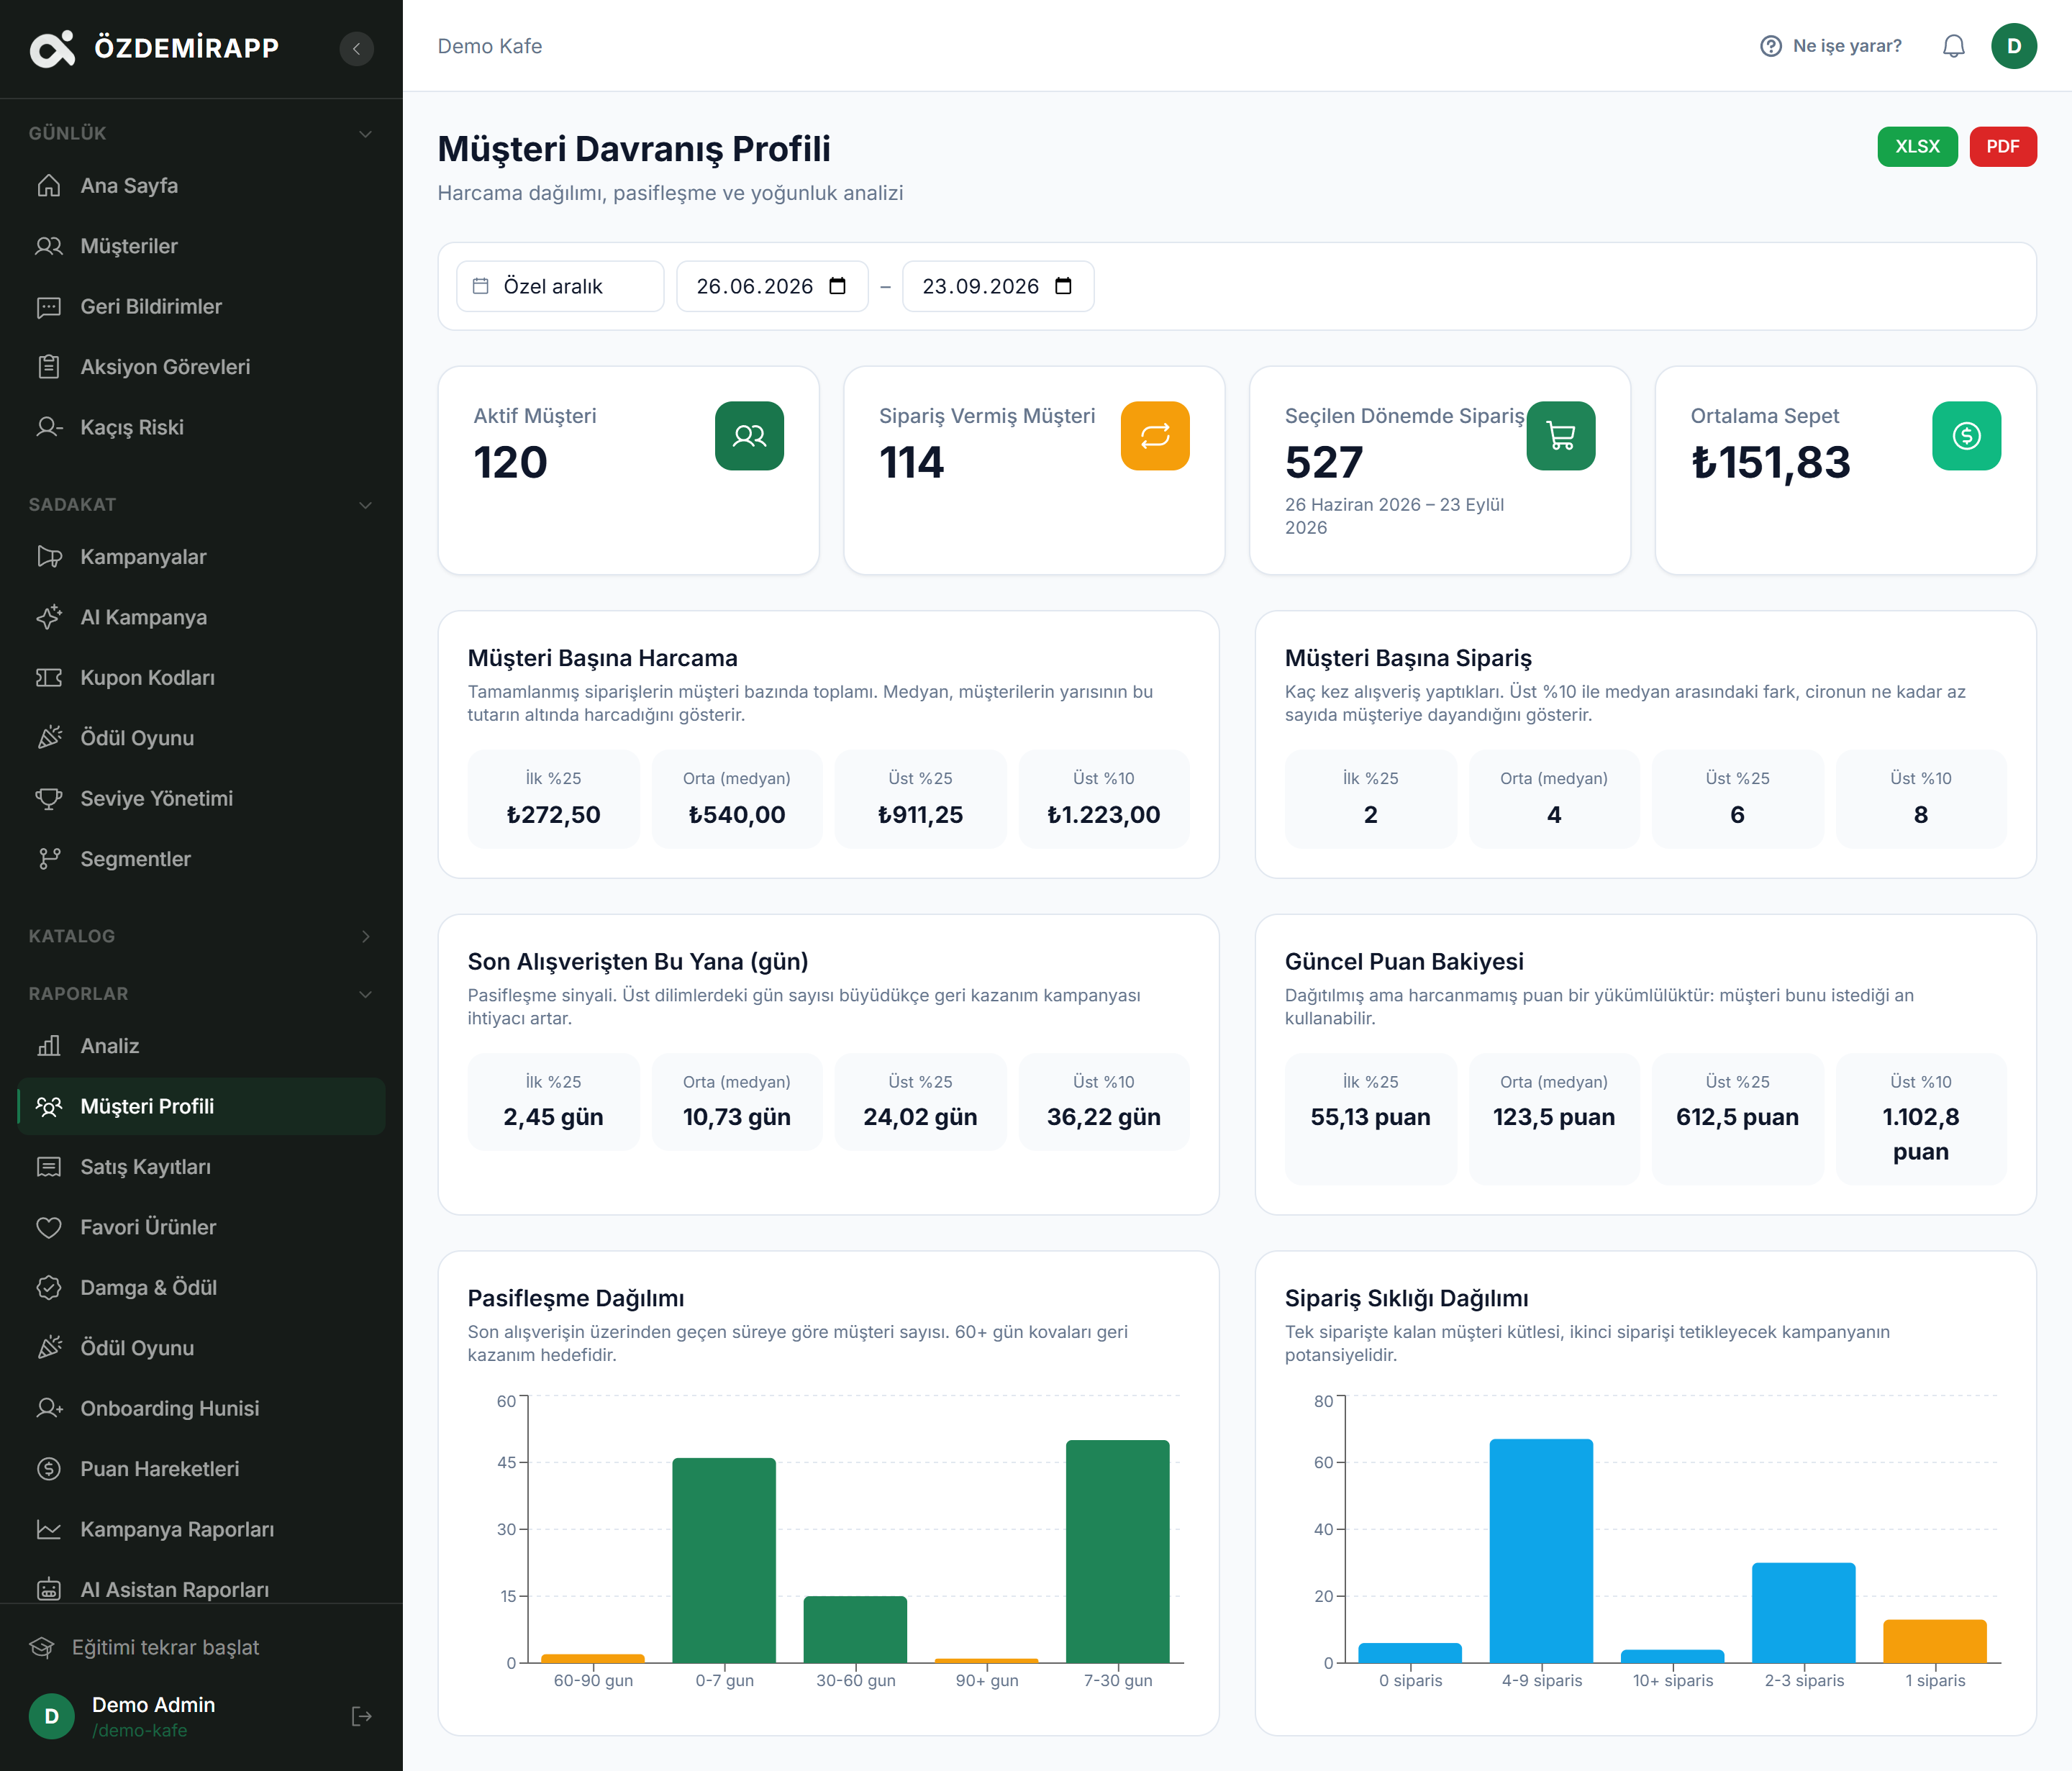Image resolution: width=2072 pixels, height=1771 pixels.
Task: Click the start date field 26.06.2026
Action: [772, 286]
